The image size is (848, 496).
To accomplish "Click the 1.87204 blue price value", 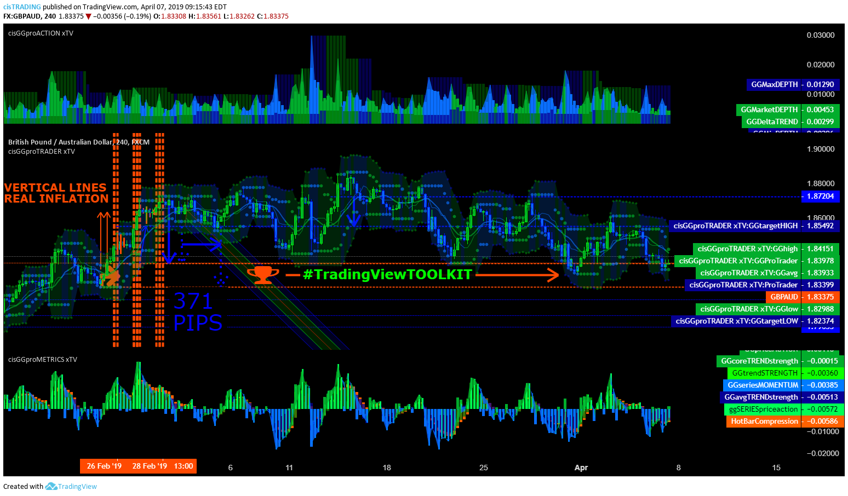I will coord(821,196).
